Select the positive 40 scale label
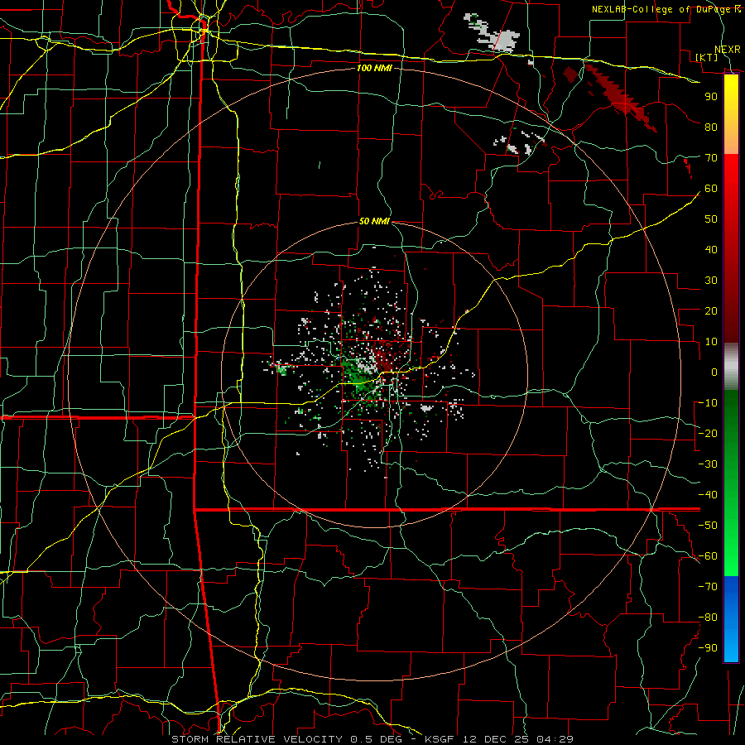The image size is (745, 745). pyautogui.click(x=711, y=250)
